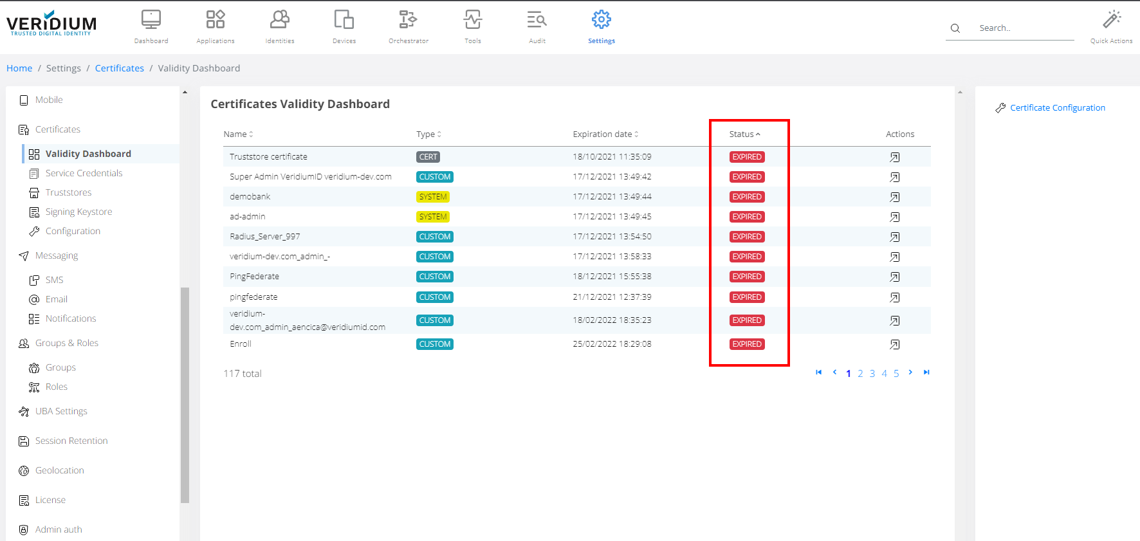The image size is (1140, 541).
Task: Open the Identities section
Action: [x=279, y=21]
